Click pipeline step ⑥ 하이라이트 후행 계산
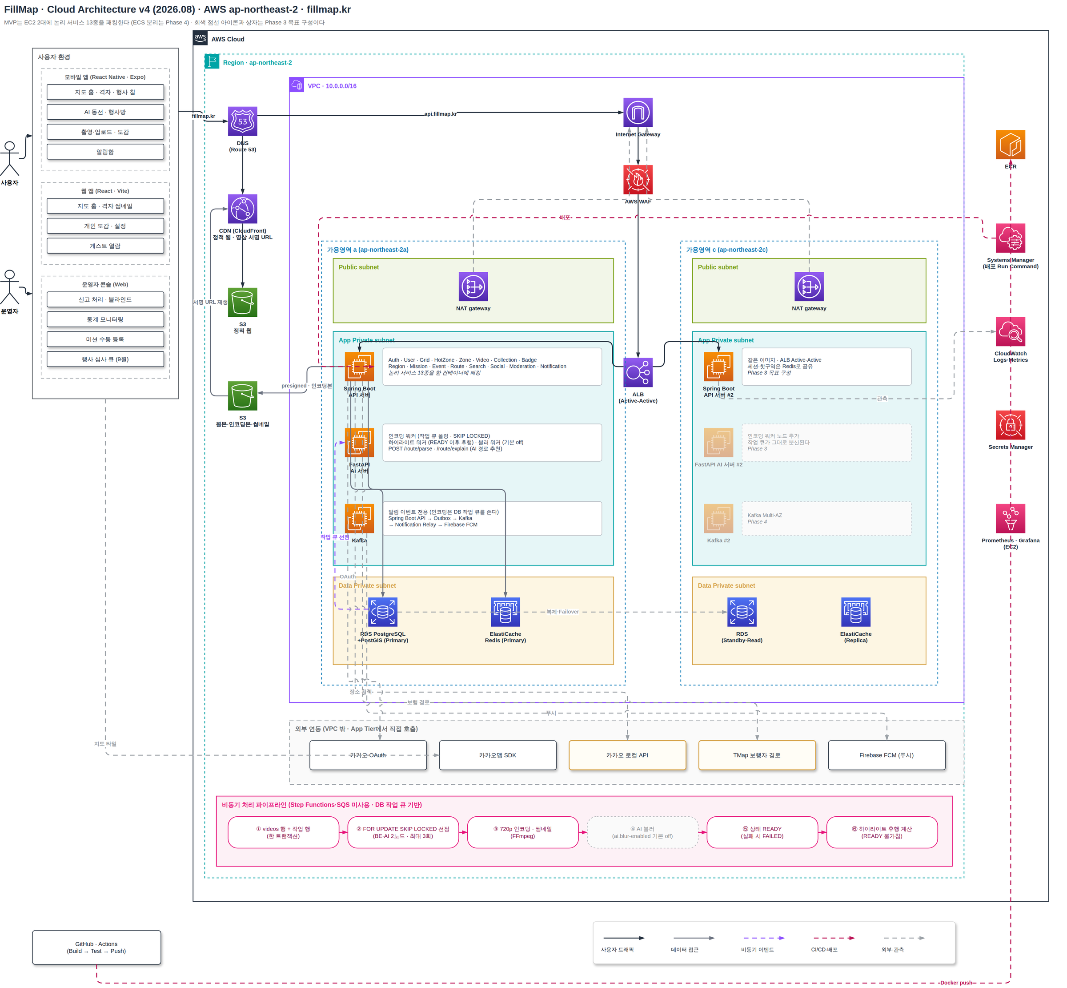The width and height of the screenshot is (1067, 988). coord(882,832)
